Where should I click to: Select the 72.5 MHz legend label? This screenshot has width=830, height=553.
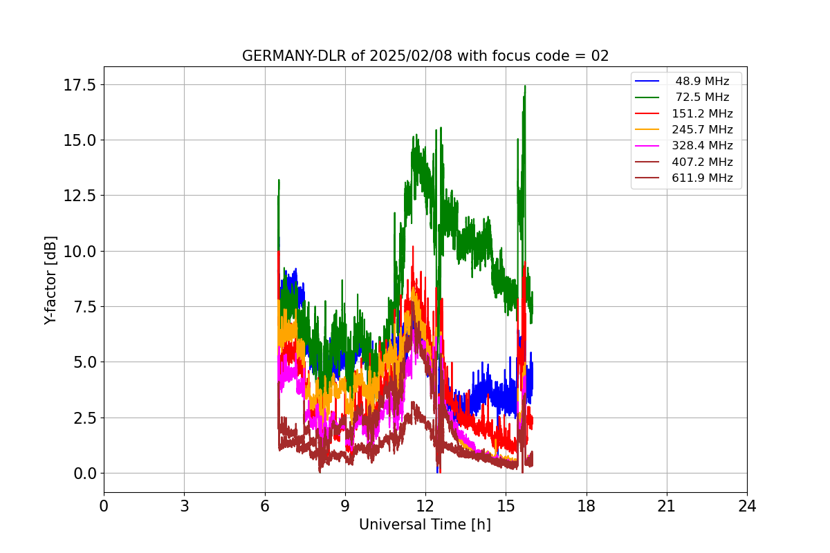(702, 97)
